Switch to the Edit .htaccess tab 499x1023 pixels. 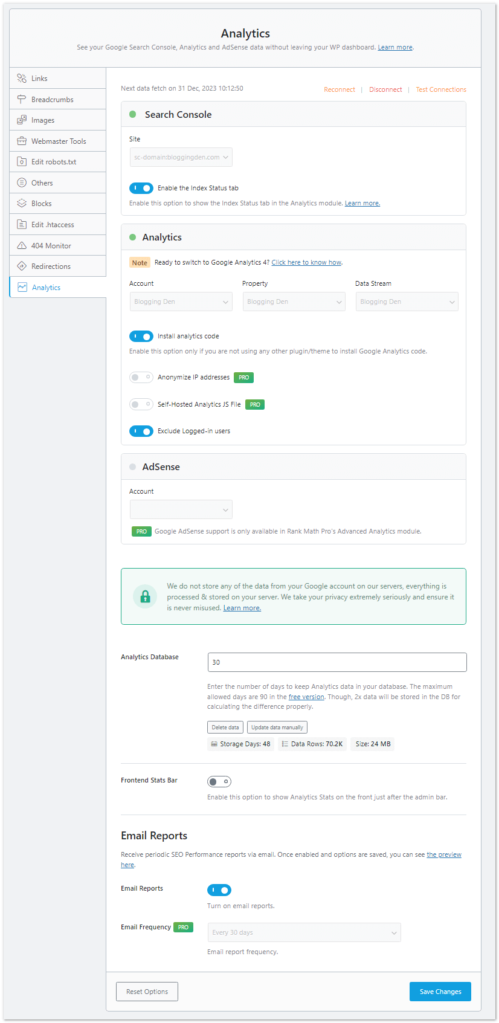pos(53,225)
